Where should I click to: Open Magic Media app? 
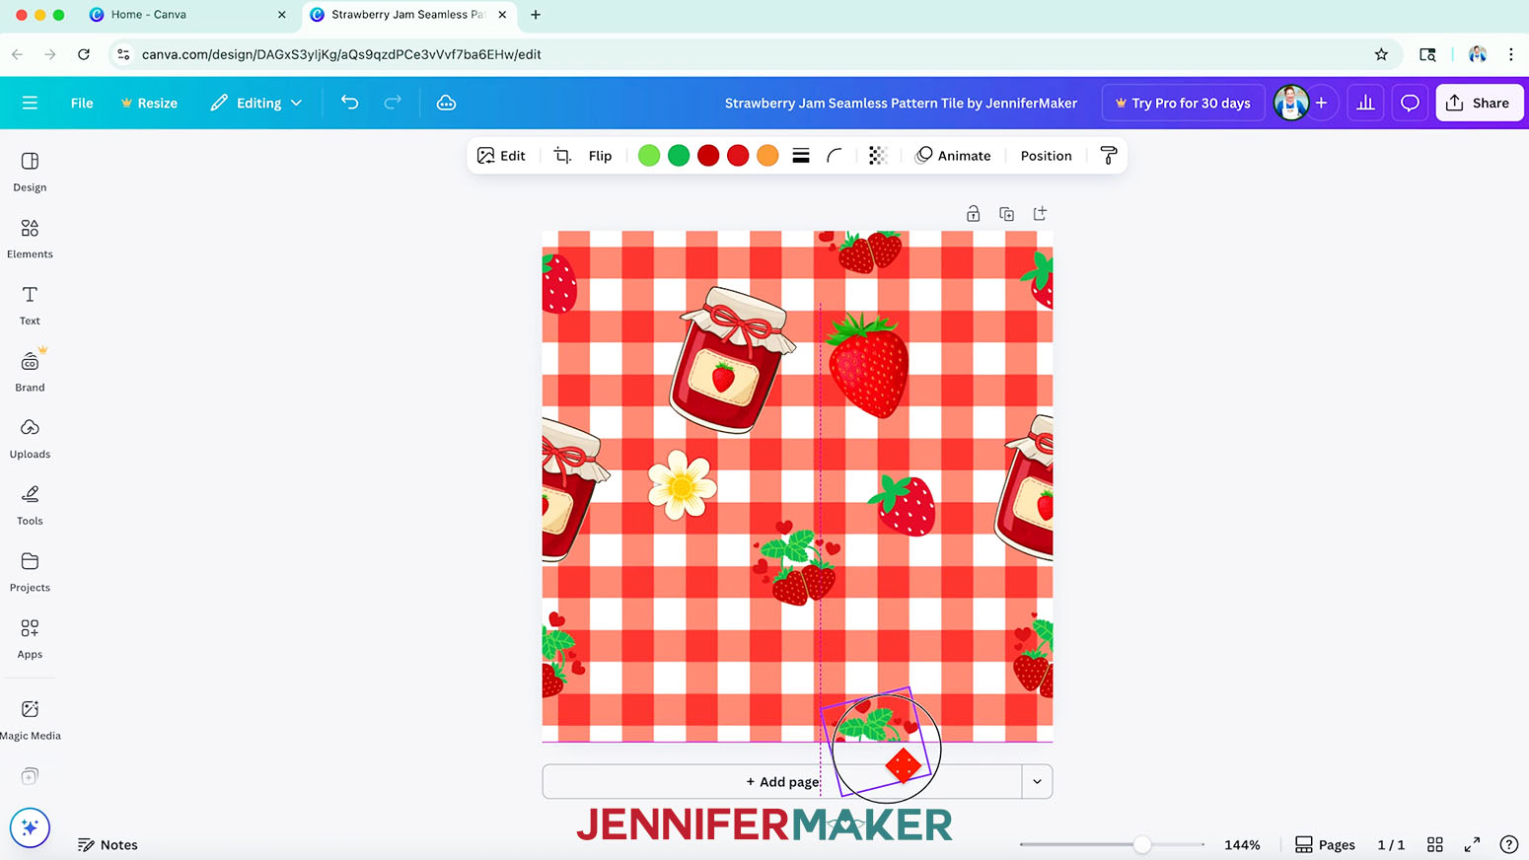coord(30,720)
